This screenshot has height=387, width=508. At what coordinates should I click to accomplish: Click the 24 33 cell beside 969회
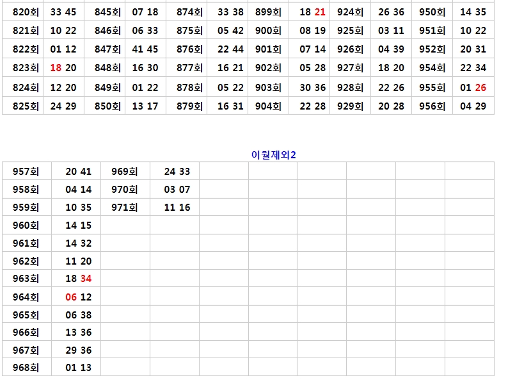tap(177, 171)
